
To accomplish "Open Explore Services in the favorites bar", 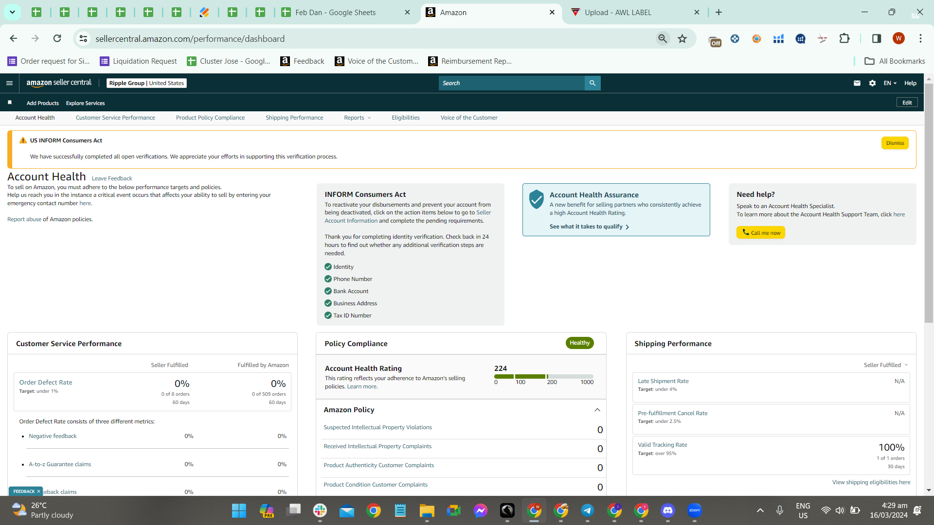I will click(85, 103).
